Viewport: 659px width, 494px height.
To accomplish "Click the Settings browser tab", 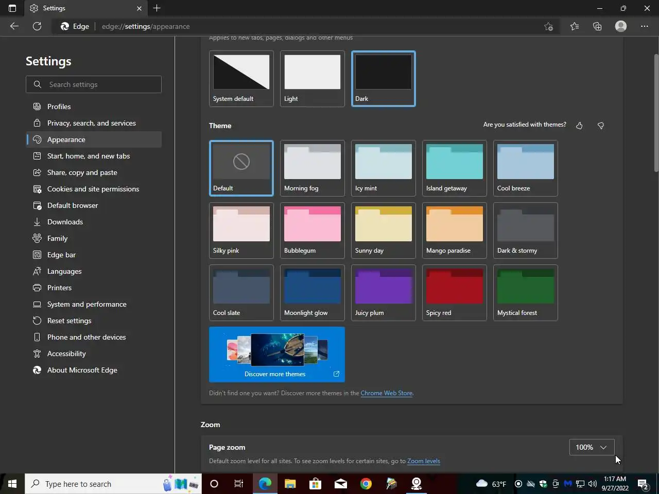I will tap(85, 8).
